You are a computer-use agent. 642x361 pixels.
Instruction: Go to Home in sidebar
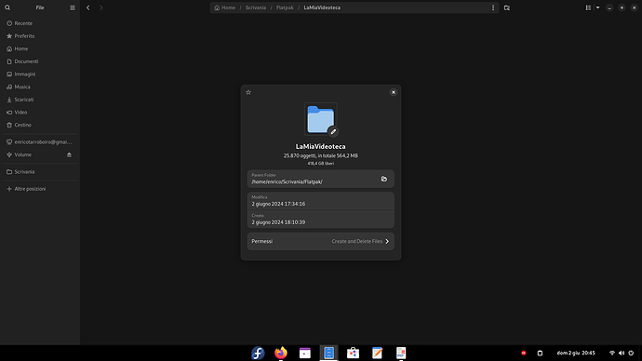pos(40,48)
